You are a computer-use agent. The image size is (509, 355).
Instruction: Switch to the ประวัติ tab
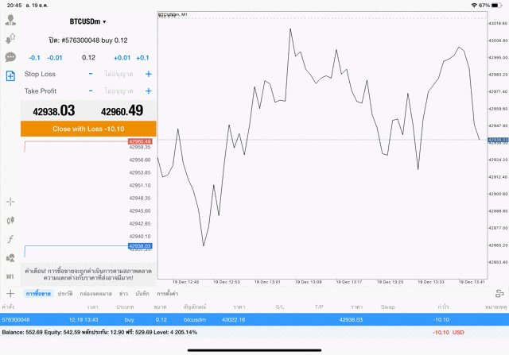[x=64, y=294]
